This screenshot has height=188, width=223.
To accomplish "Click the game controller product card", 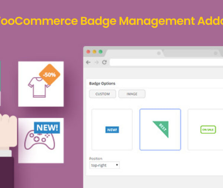I will (x=41, y=141).
